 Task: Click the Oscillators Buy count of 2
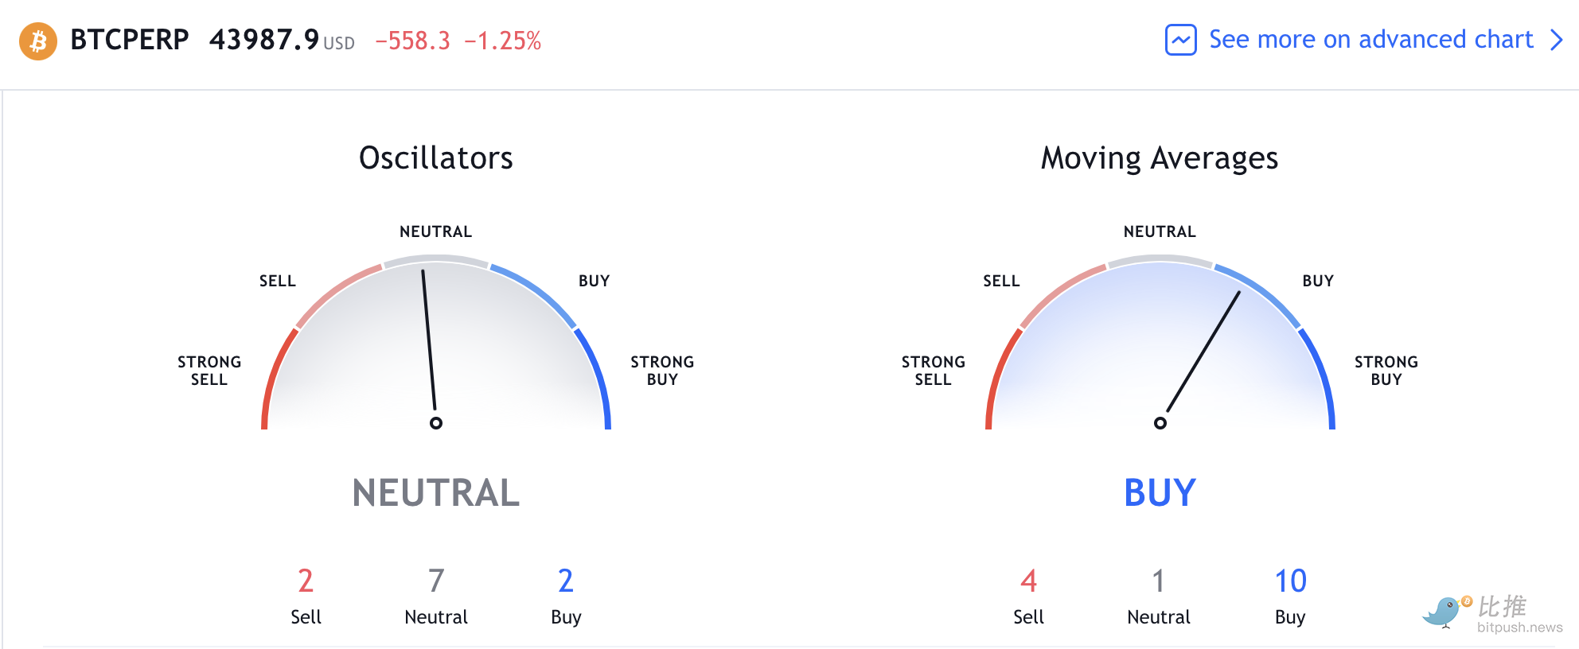click(566, 581)
